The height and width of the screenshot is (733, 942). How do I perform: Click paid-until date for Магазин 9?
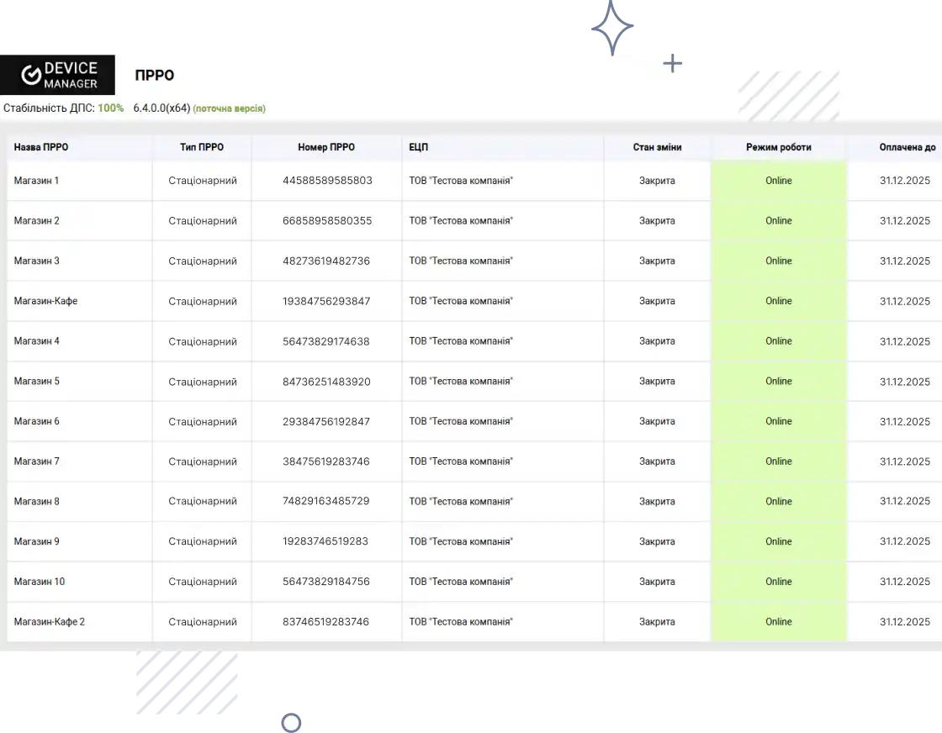point(905,541)
